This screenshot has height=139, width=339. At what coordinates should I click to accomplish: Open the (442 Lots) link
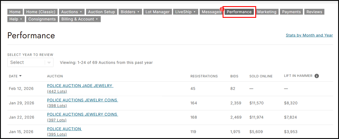pyautogui.click(x=57, y=92)
